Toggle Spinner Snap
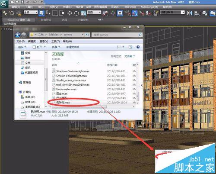Screen dimensions: 216x174 (148, 13)
